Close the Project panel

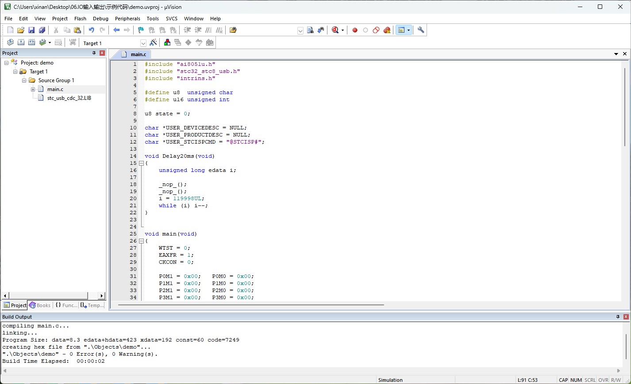[x=102, y=53]
